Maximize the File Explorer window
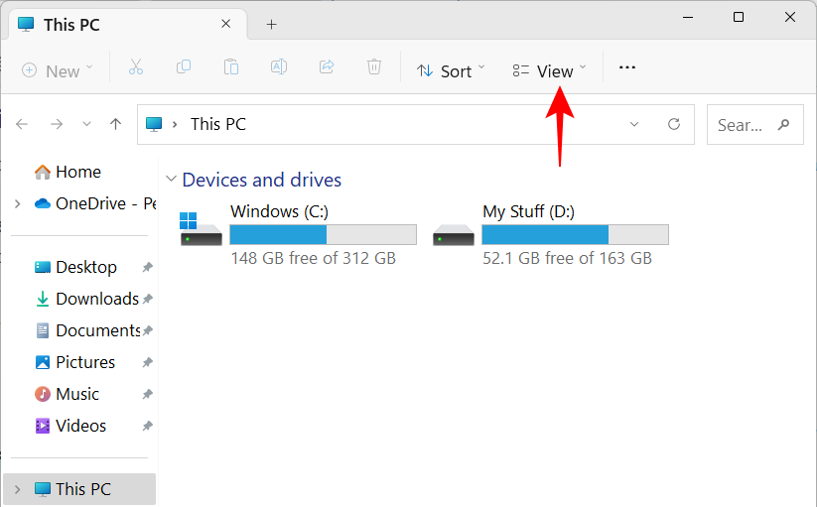Screen dimensions: 817x507 point(739,17)
